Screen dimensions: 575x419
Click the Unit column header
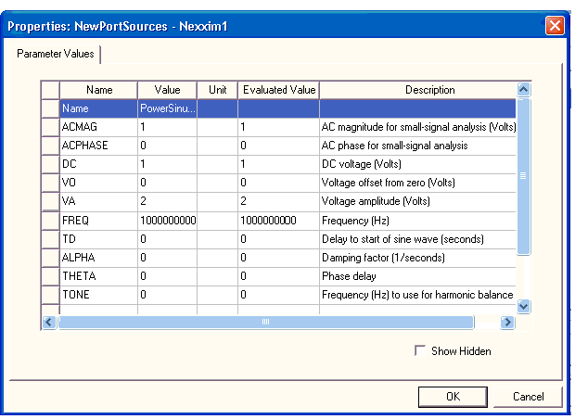point(217,90)
